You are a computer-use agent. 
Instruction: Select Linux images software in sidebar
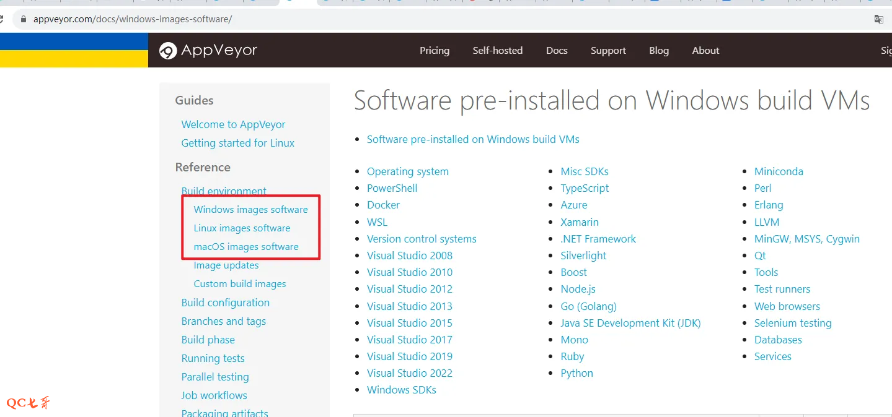click(x=242, y=228)
